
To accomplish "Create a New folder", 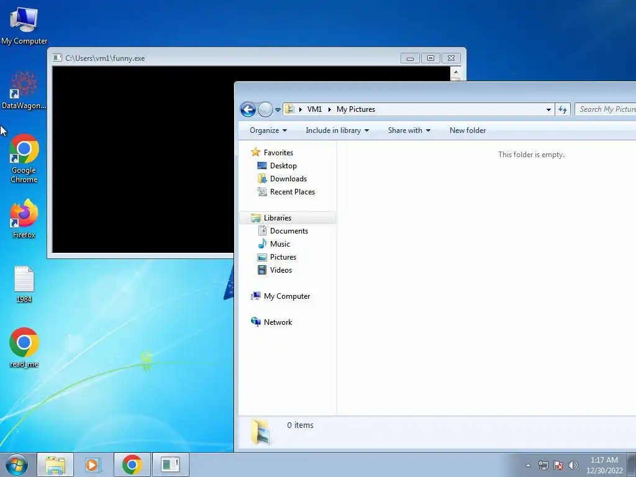I will tap(467, 130).
